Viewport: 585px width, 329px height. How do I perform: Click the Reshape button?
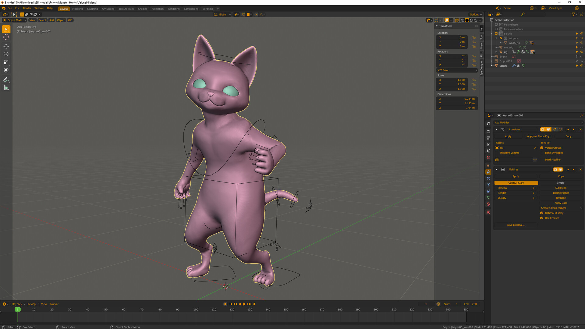(561, 198)
